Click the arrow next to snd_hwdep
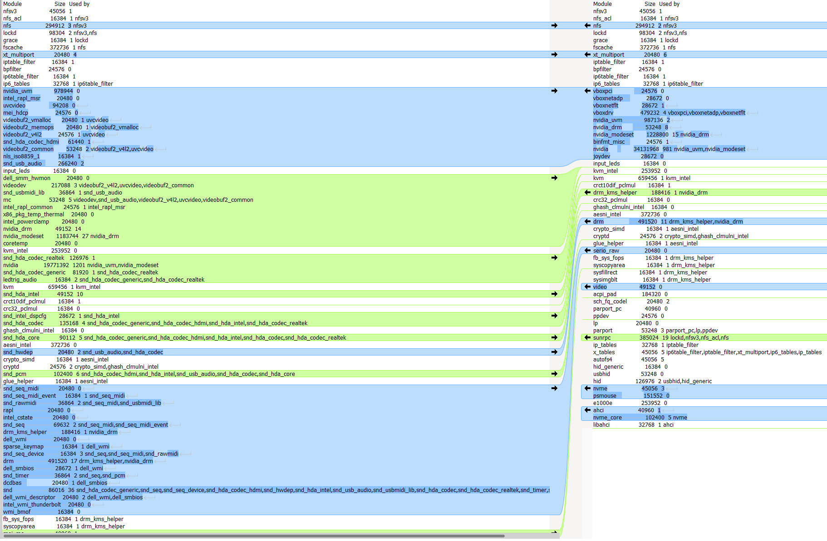The height and width of the screenshot is (541, 827). tap(554, 352)
